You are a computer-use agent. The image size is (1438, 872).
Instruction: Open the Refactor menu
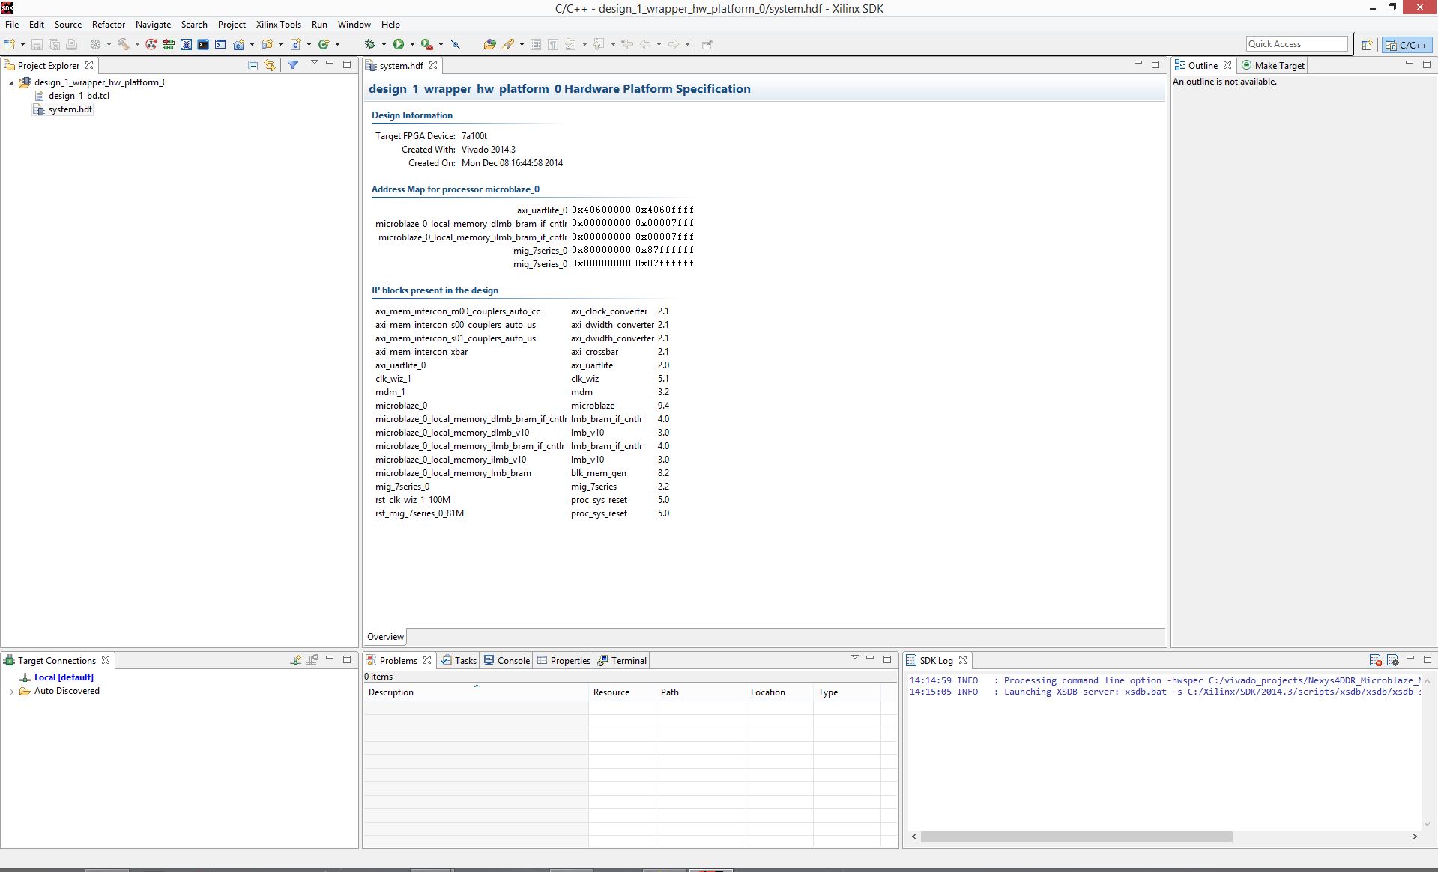pyautogui.click(x=108, y=25)
